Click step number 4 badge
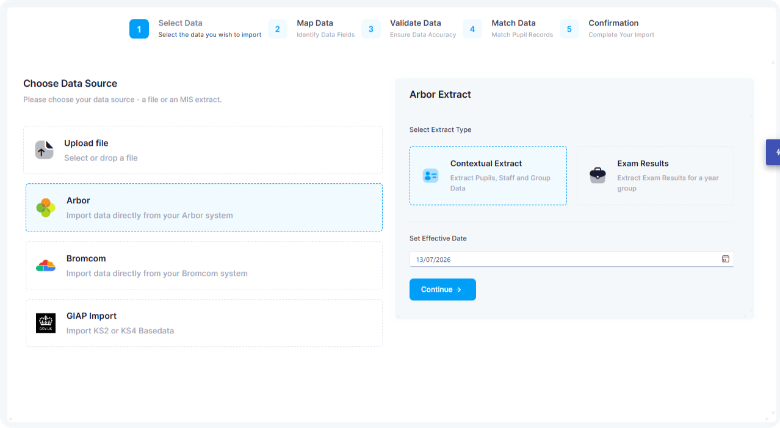 472,29
